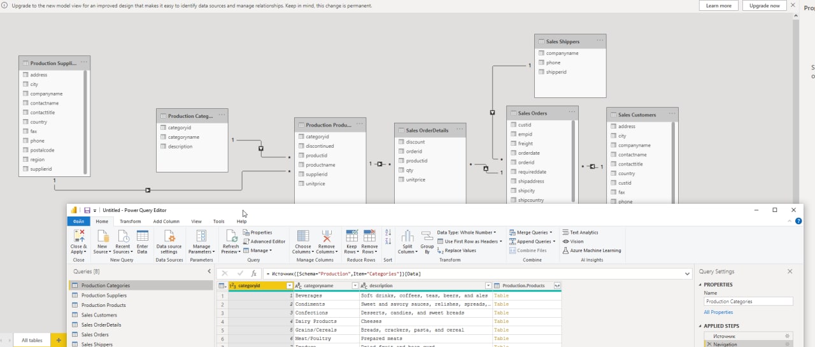
Task: Click the Upgrade now button
Action: point(764,6)
